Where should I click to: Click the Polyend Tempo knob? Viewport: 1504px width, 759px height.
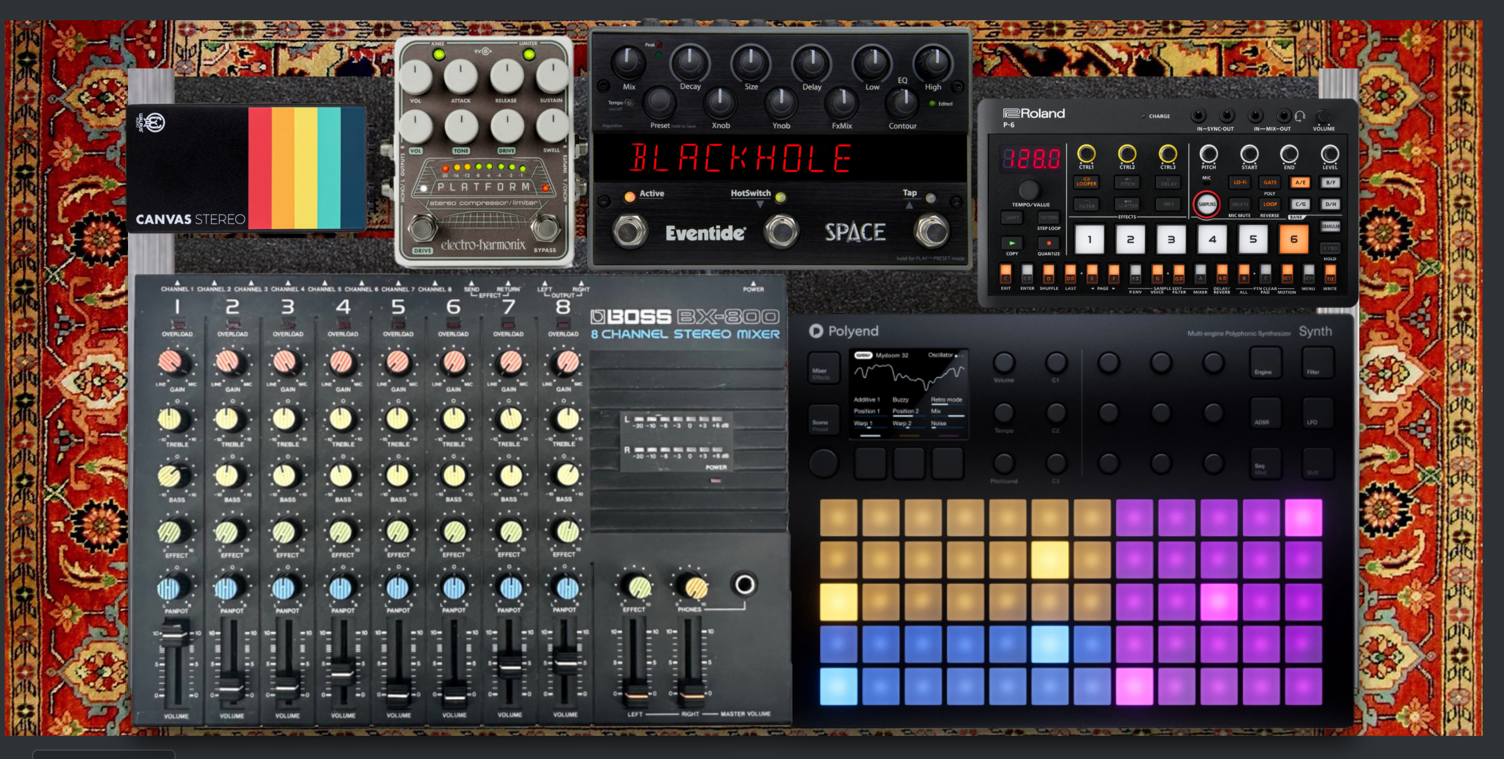coord(1004,412)
